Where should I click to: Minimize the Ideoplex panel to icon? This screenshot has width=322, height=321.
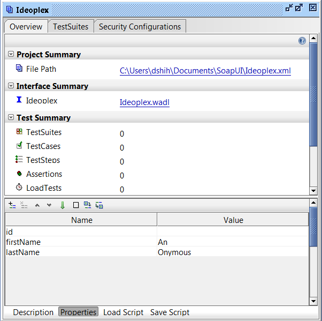coord(289,8)
